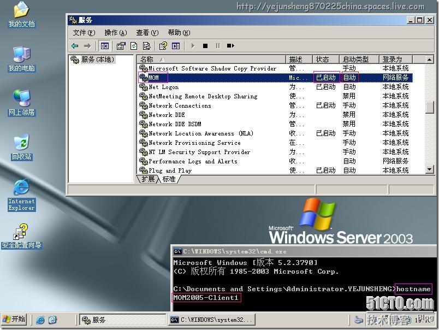Click the action pane toolbar icon
Screen dimensions: 439x330
point(176,46)
